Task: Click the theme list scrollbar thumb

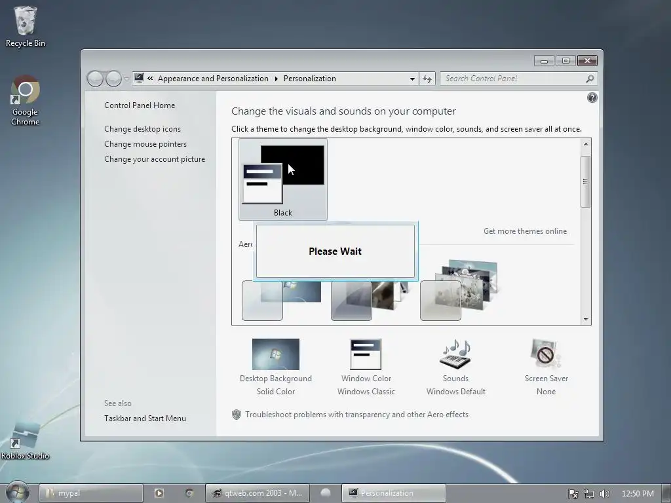Action: 585,182
